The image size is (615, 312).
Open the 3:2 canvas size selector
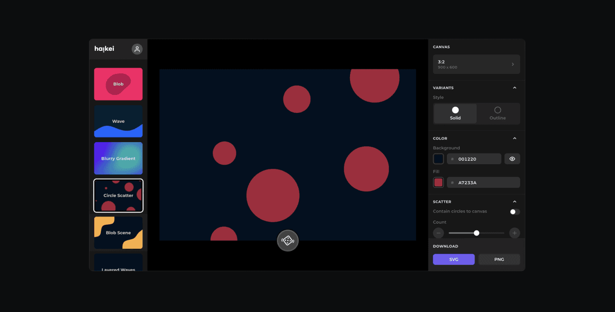tap(477, 65)
